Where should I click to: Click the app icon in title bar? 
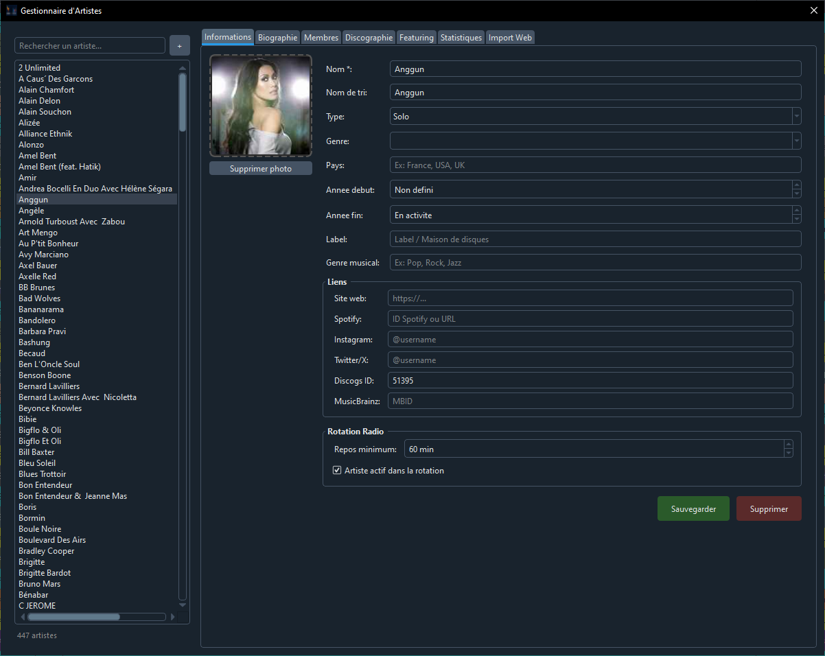tap(11, 11)
